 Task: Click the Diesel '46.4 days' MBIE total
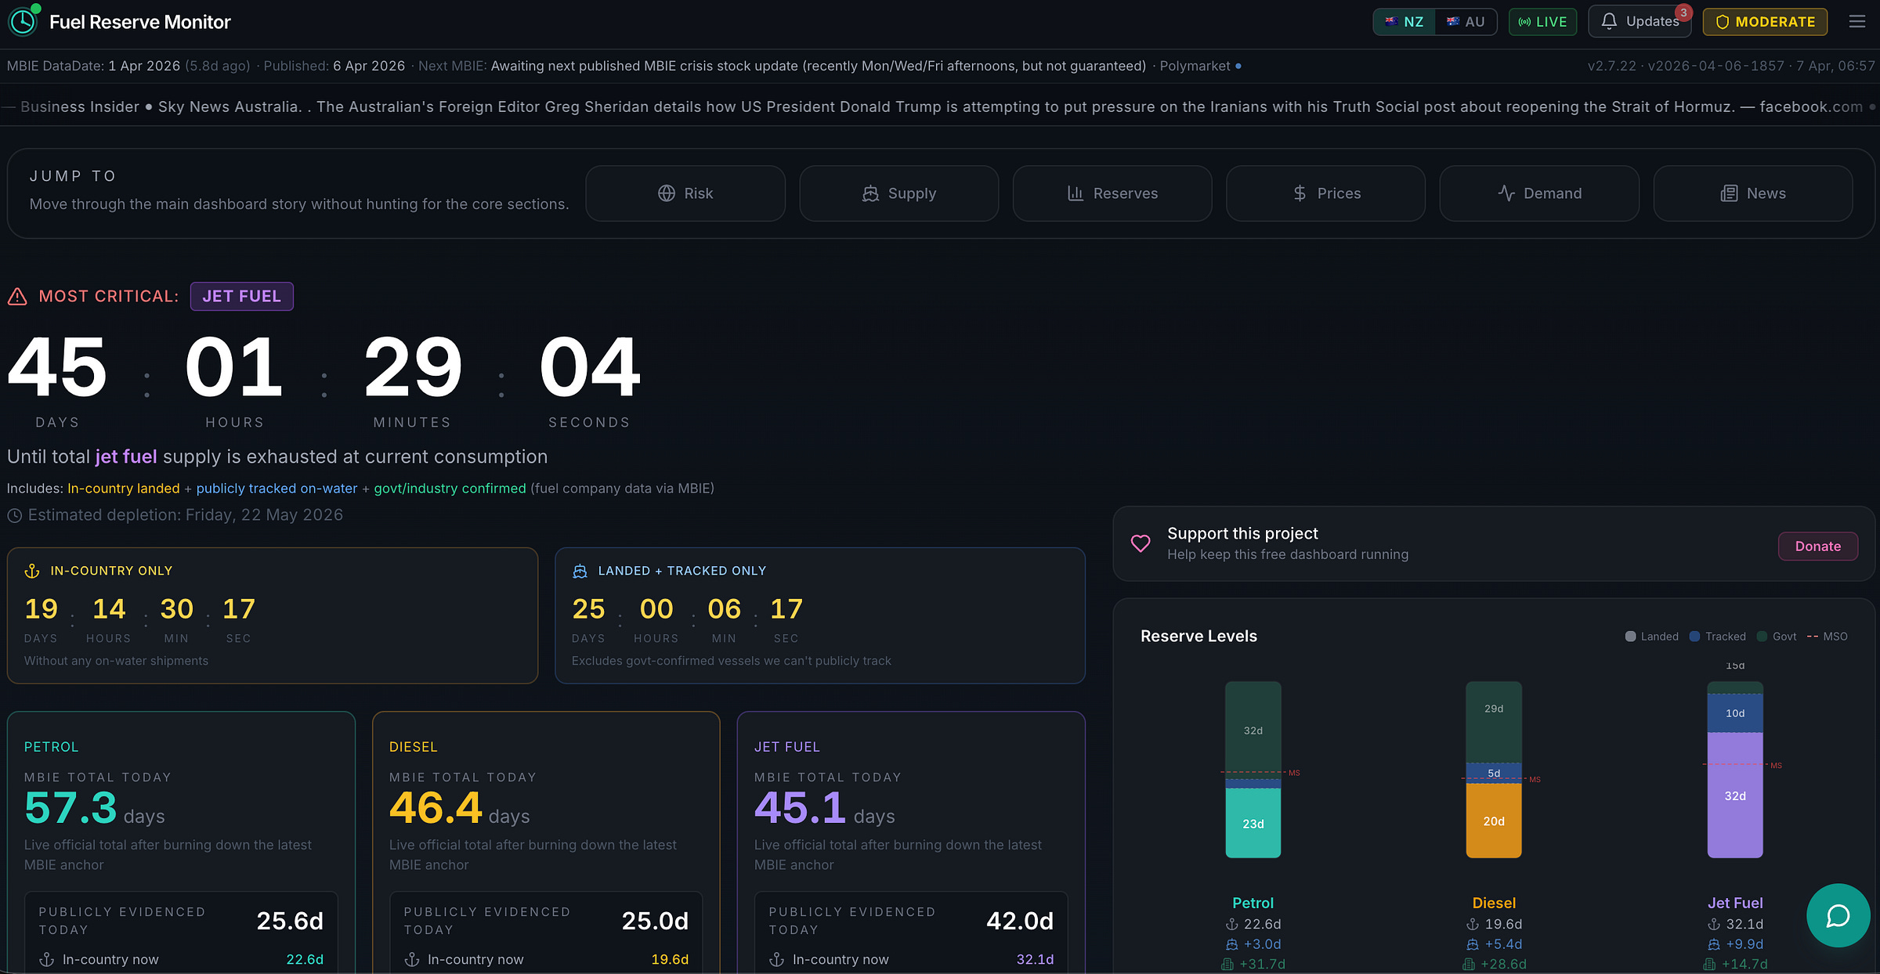point(460,808)
